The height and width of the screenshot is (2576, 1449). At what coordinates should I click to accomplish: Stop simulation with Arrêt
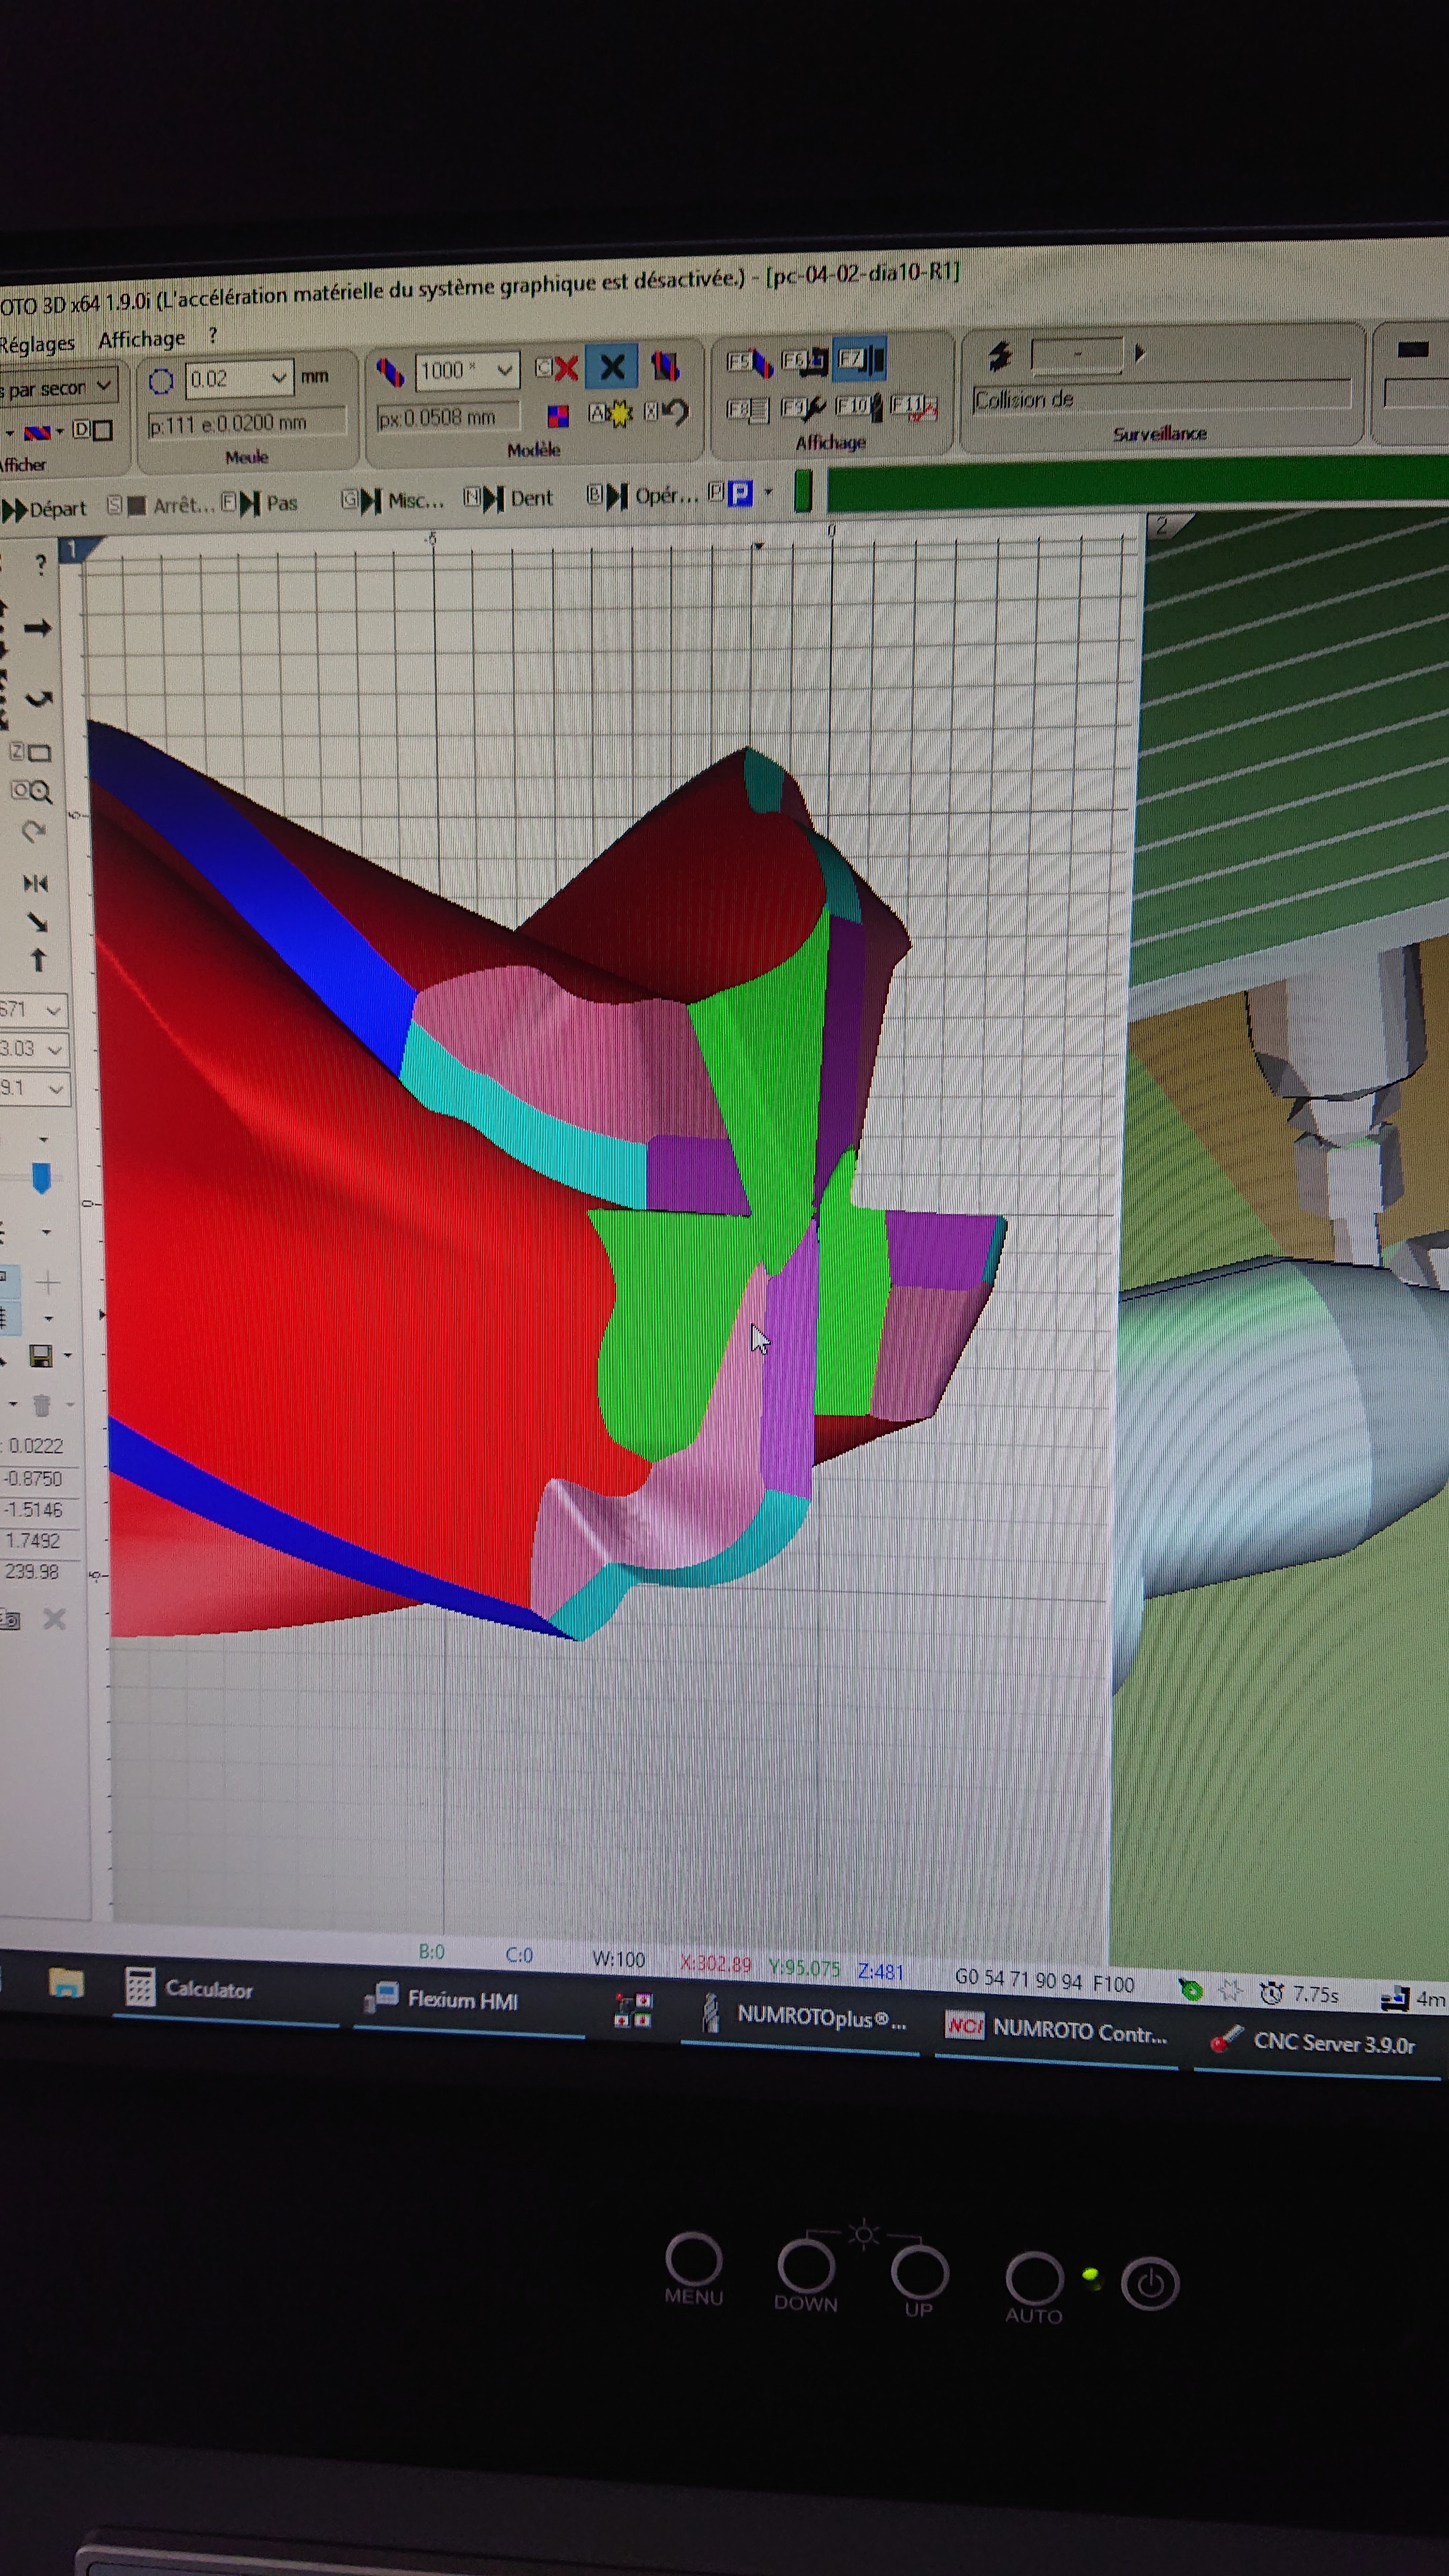(x=161, y=505)
